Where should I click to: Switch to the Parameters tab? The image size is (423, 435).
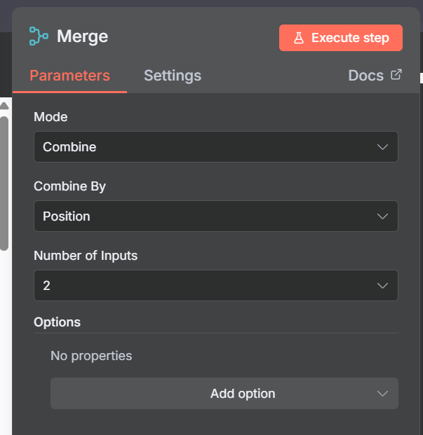(69, 76)
